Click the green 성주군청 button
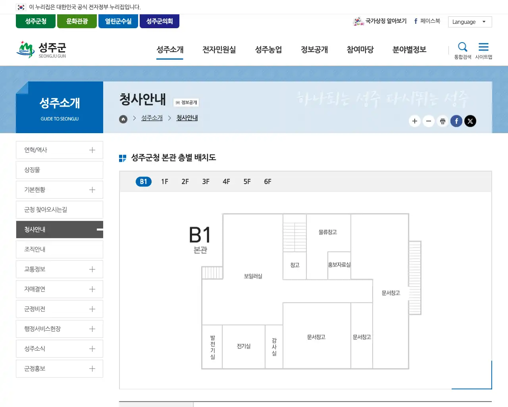Image resolution: width=508 pixels, height=407 pixels. (x=36, y=21)
